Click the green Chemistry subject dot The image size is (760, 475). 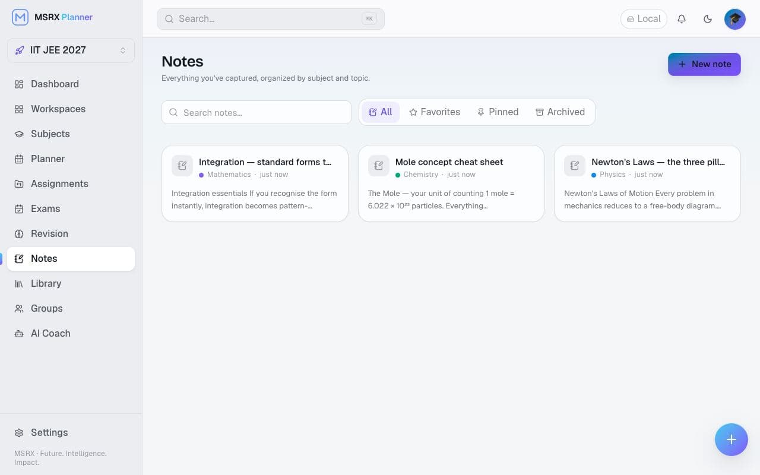coord(398,175)
